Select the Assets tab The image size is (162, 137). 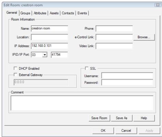pyautogui.click(x=54, y=13)
